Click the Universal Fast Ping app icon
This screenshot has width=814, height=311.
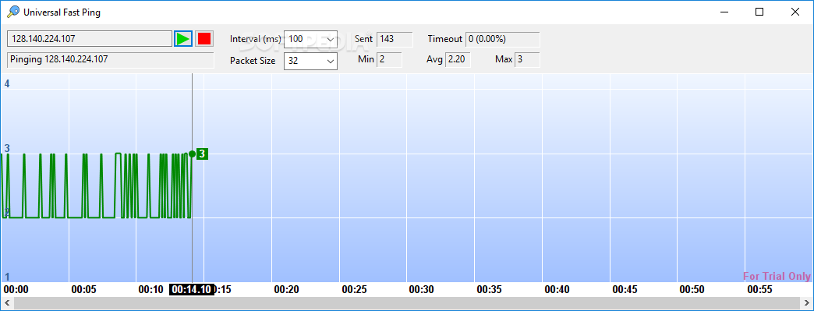(x=13, y=12)
